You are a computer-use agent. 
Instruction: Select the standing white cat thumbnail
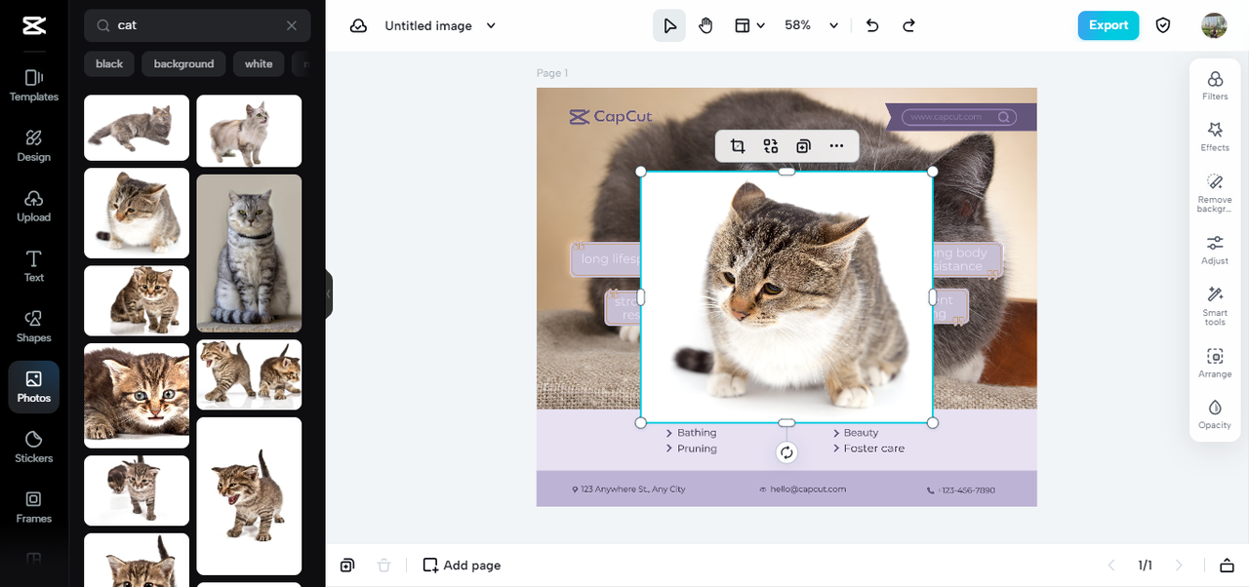249,131
